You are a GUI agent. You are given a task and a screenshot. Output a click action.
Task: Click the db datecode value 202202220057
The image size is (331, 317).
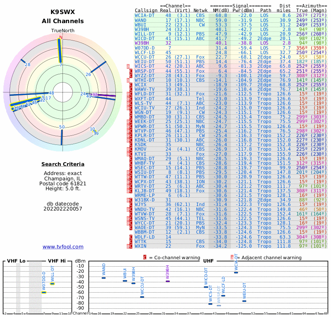[63, 209]
